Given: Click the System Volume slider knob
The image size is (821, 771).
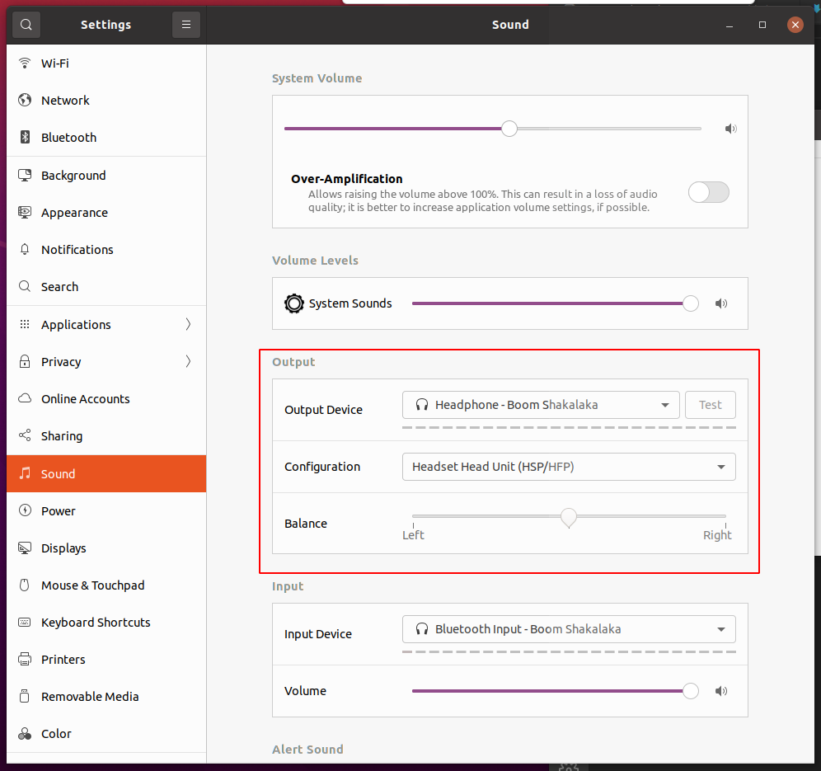Looking at the screenshot, I should point(509,129).
